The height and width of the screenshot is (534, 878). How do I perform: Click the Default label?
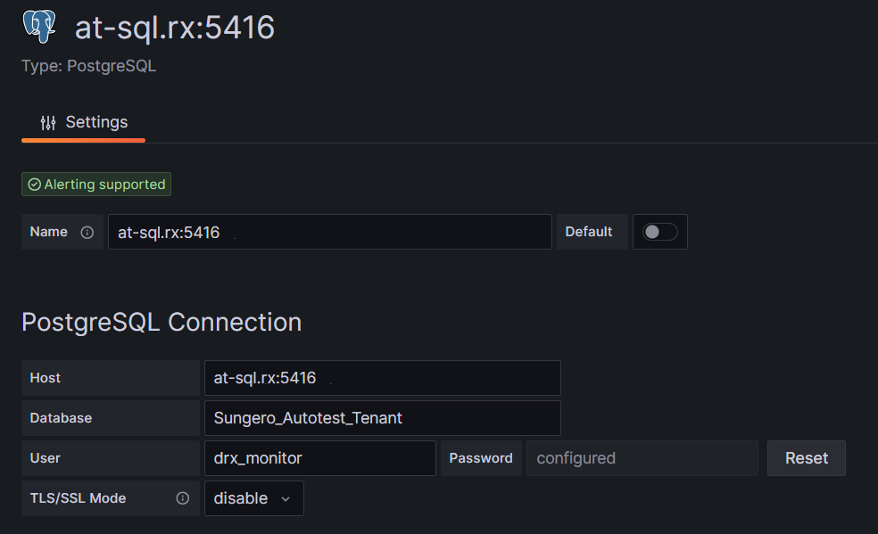pyautogui.click(x=589, y=232)
